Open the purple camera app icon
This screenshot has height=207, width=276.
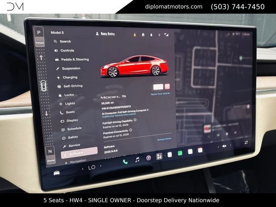click(148, 158)
